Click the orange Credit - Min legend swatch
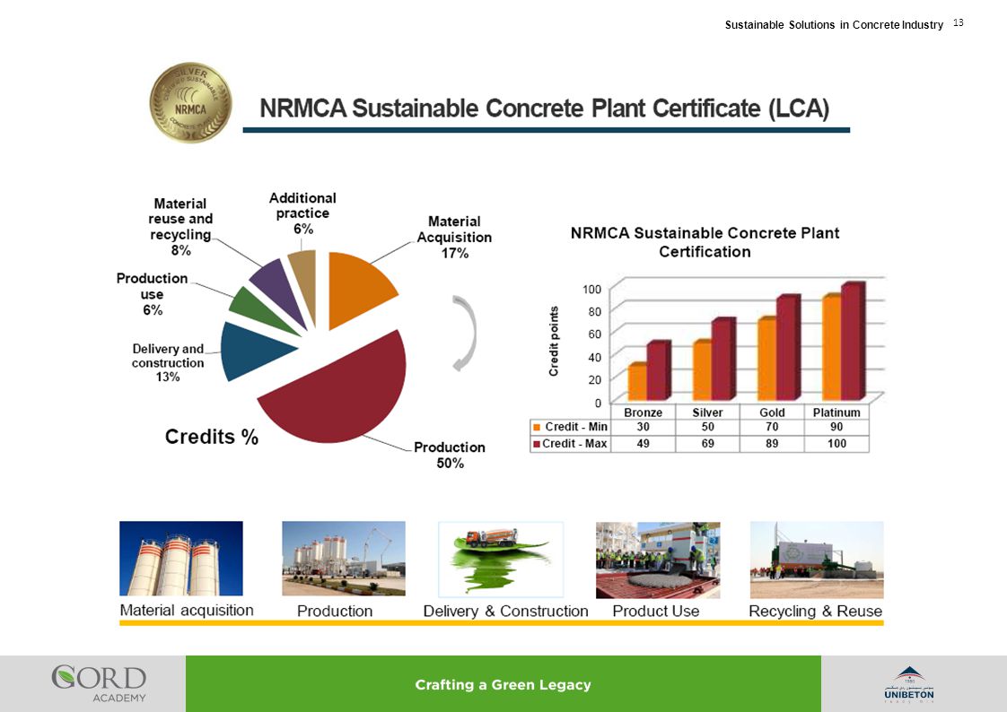This screenshot has height=712, width=1007. point(537,427)
